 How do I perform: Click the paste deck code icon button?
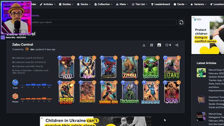(x=181, y=22)
